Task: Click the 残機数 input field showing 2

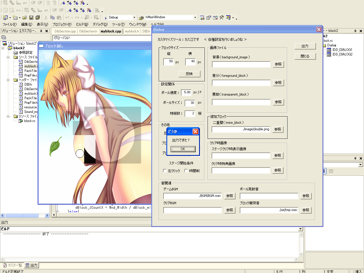Action: click(190, 113)
